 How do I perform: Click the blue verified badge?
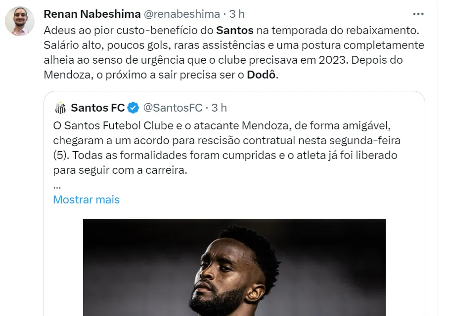pyautogui.click(x=133, y=107)
